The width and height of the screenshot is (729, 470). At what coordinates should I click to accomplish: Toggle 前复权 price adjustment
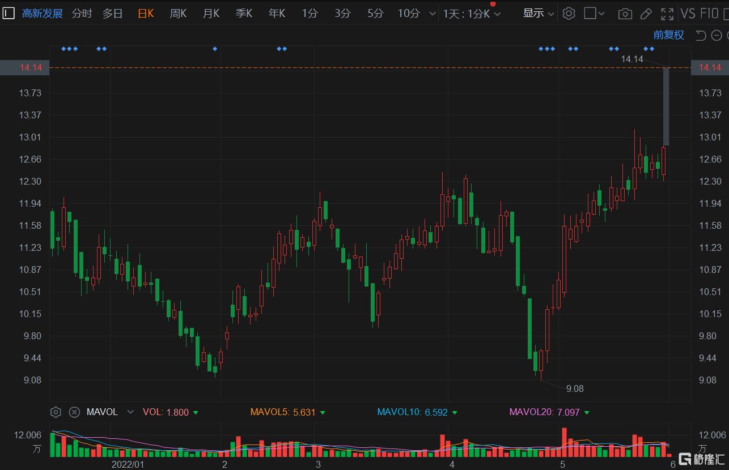point(668,35)
